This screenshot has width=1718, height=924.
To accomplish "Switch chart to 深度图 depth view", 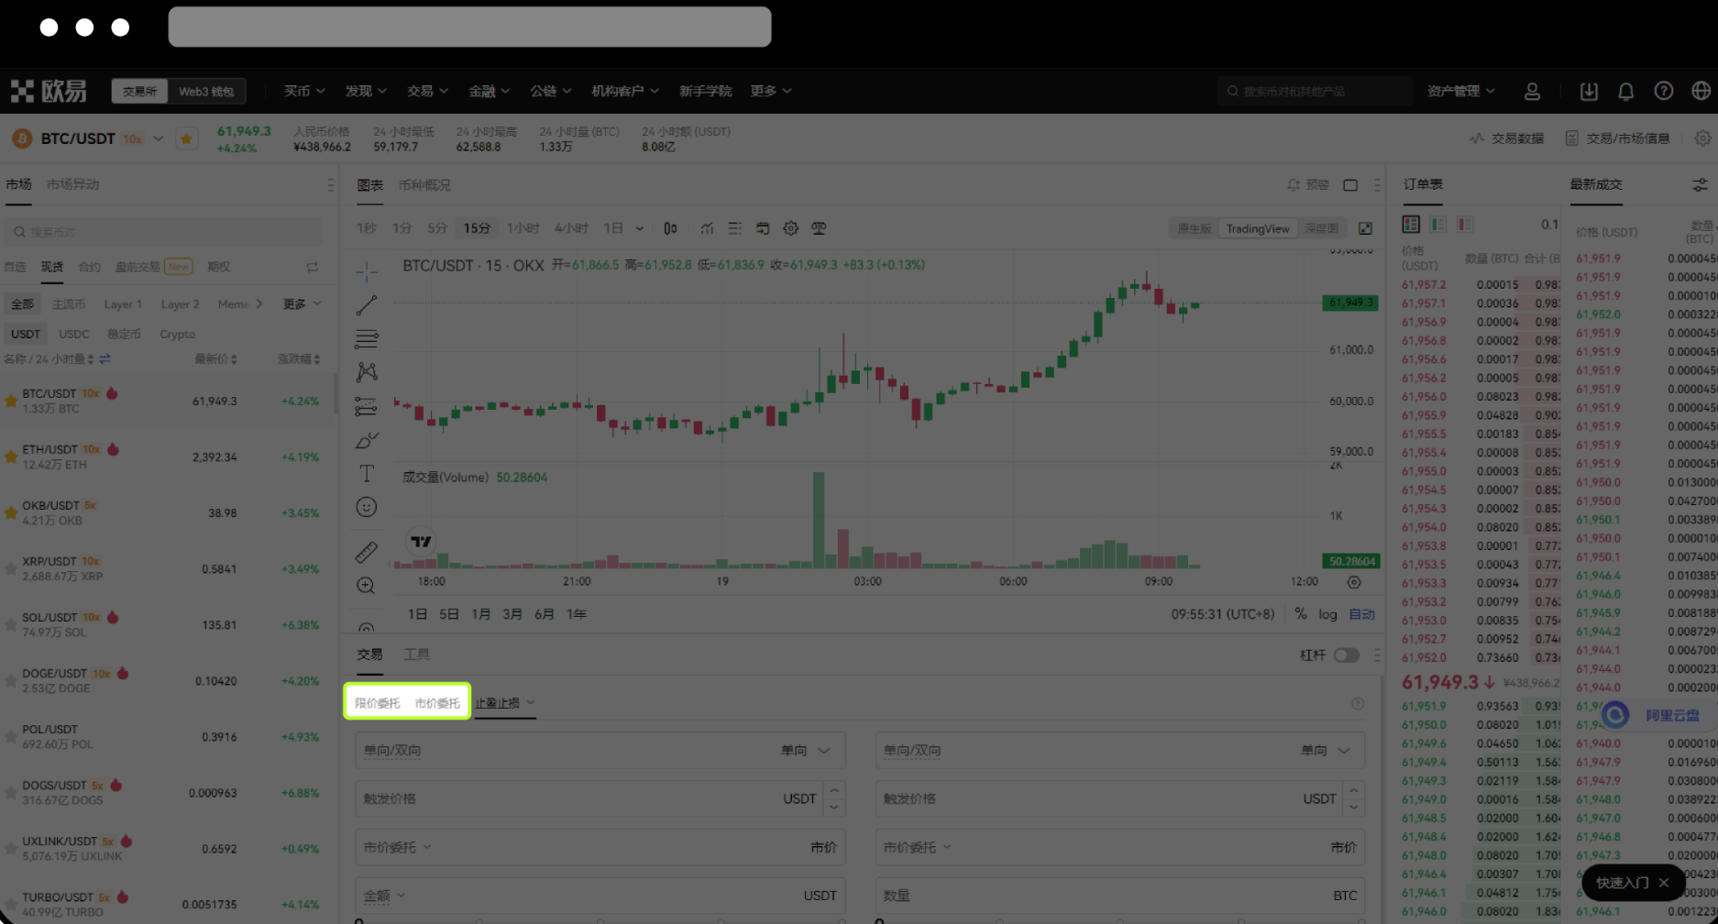I will (1321, 228).
